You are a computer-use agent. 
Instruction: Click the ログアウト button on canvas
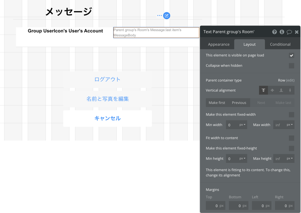(x=108, y=79)
